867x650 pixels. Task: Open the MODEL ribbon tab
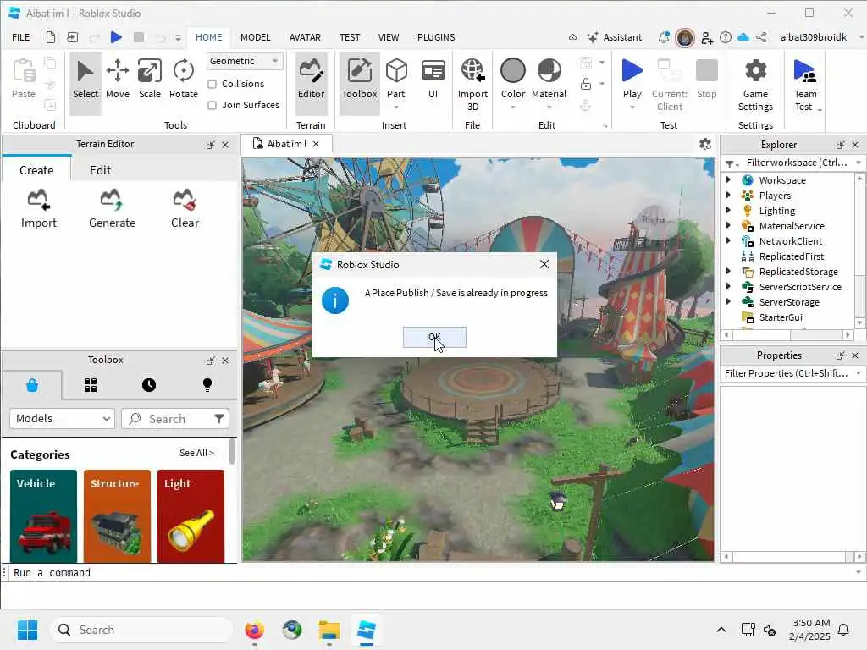coord(255,37)
